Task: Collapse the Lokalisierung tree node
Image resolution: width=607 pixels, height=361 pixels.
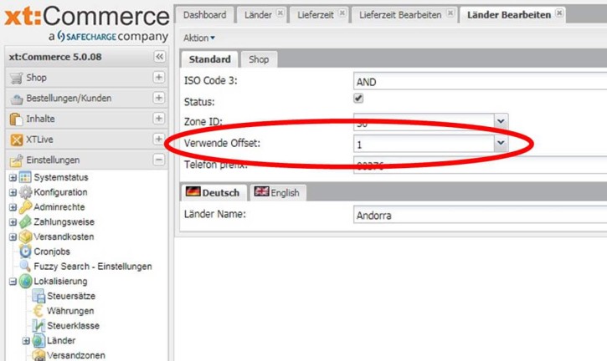Action: click(x=13, y=282)
